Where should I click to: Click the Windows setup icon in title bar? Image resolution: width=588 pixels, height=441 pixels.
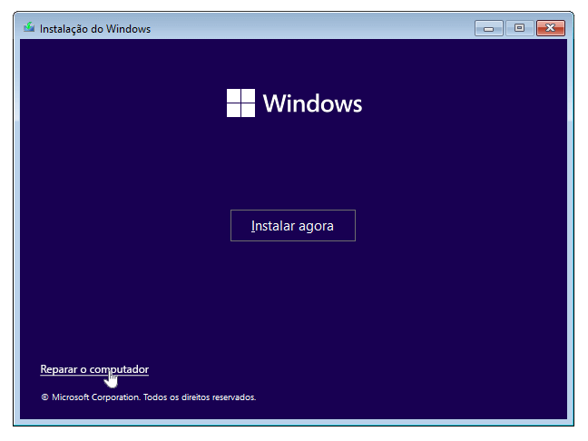[29, 28]
